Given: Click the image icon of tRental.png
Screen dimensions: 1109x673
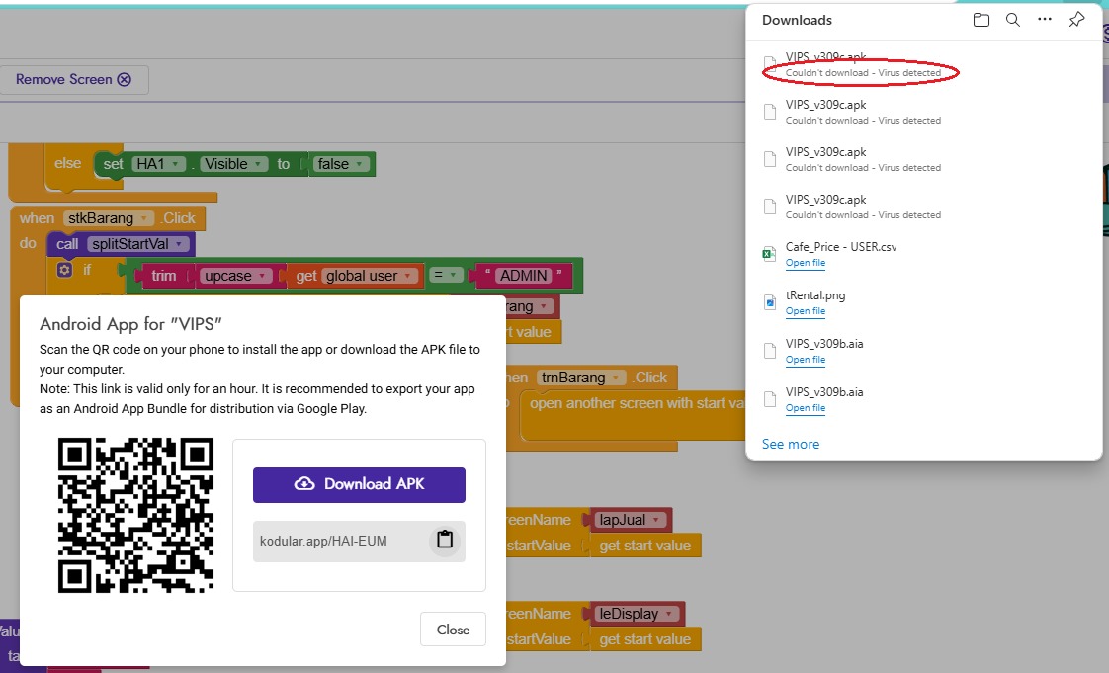Looking at the screenshot, I should pyautogui.click(x=770, y=302).
